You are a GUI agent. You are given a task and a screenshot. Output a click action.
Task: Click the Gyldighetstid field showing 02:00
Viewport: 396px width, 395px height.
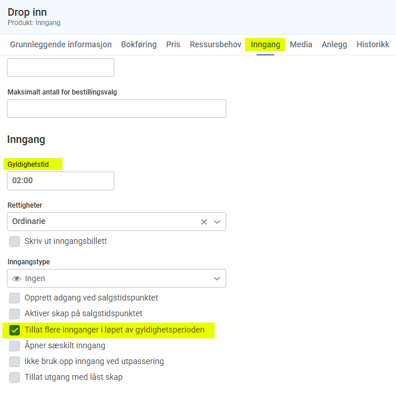[60, 181]
